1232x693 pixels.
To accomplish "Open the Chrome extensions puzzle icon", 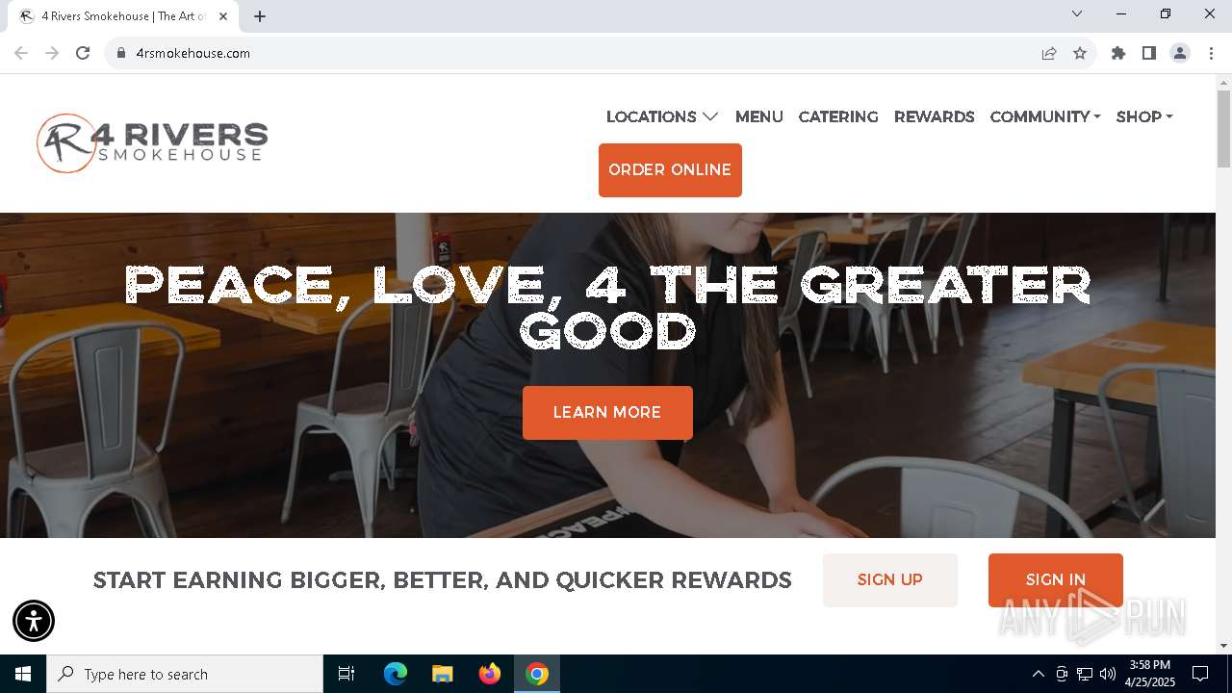I will pyautogui.click(x=1118, y=53).
